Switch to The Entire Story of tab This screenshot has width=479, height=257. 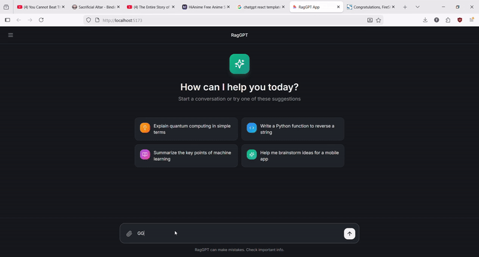coord(151,7)
